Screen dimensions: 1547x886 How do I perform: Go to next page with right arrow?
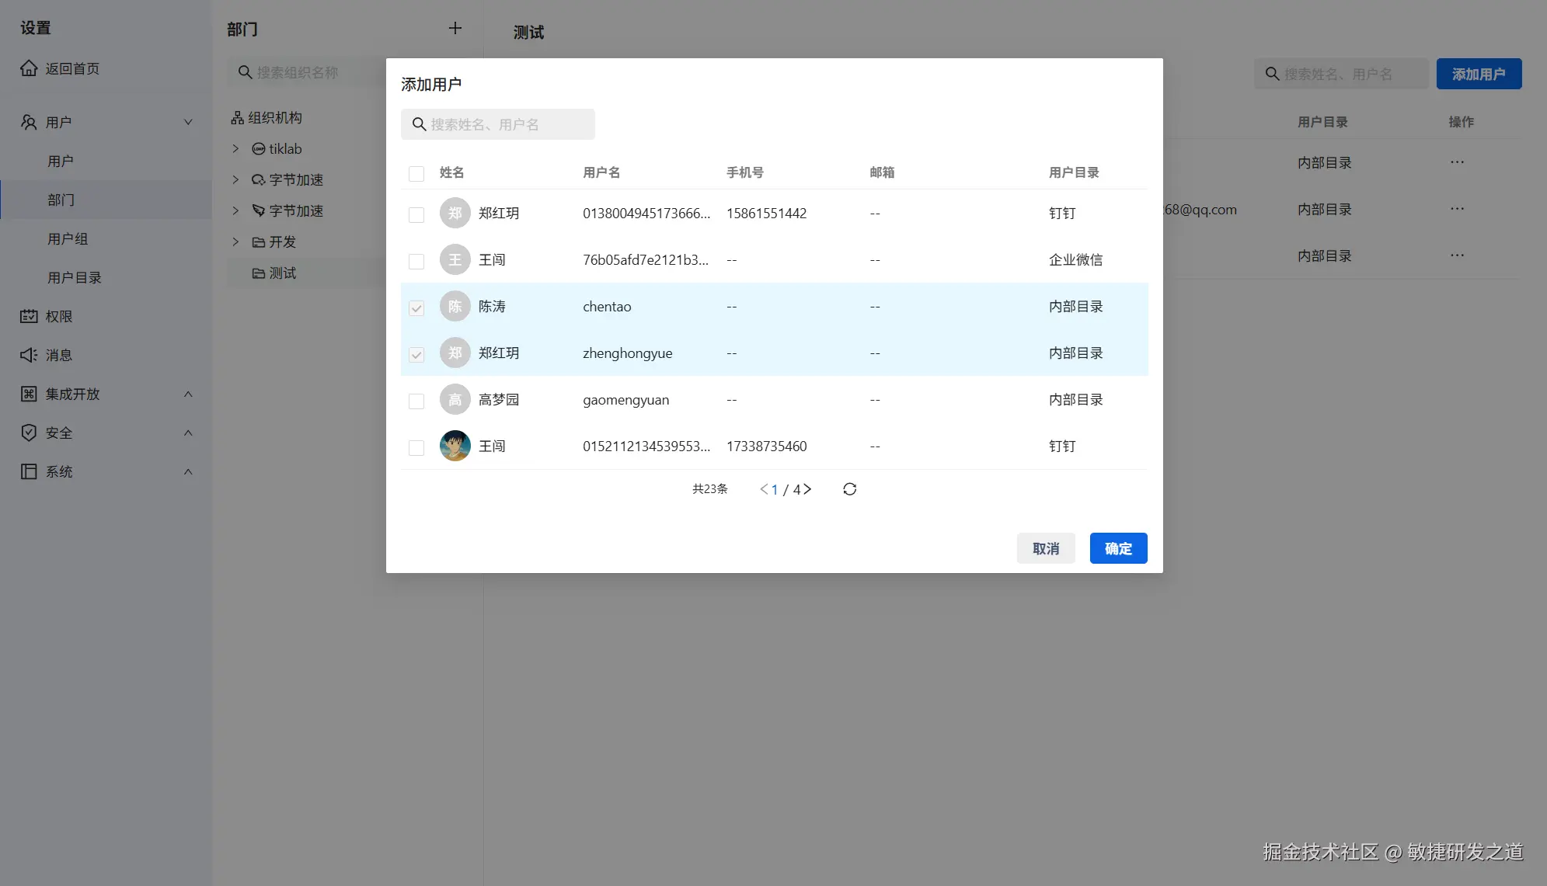(x=807, y=489)
